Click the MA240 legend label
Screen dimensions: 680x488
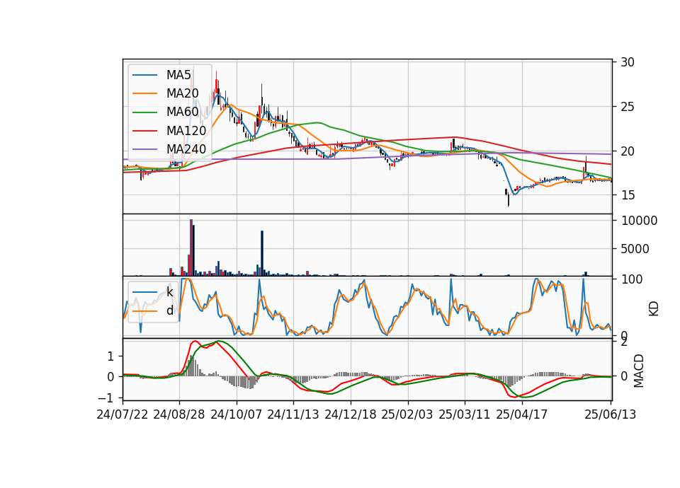pos(186,149)
